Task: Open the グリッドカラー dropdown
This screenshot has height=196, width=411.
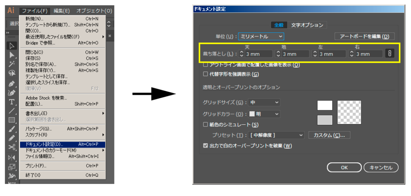Action: (x=264, y=114)
